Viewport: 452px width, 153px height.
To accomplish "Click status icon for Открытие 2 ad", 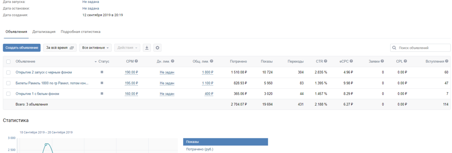I will coord(102,72).
